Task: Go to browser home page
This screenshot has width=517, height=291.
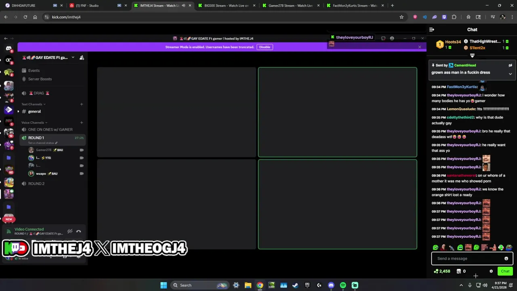Action: (x=35, y=17)
